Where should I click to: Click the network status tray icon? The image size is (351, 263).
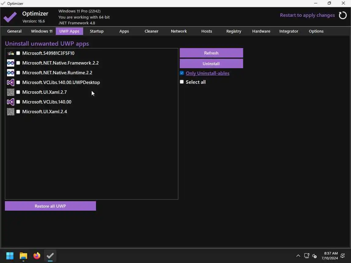[x=307, y=256]
